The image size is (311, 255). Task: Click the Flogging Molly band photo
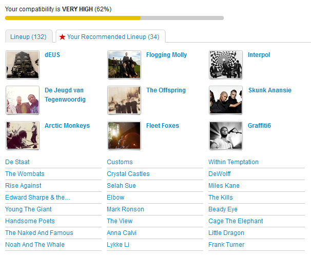click(124, 65)
